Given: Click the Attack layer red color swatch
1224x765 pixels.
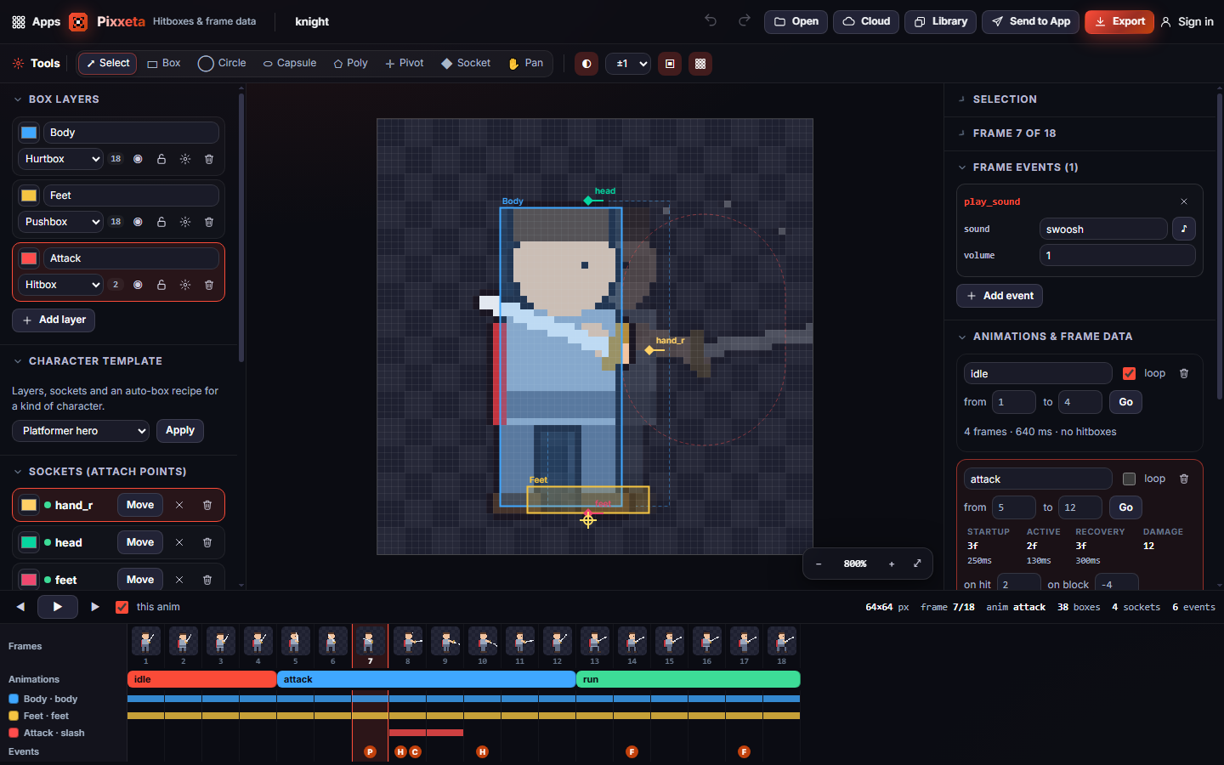Looking at the screenshot, I should coord(29,258).
